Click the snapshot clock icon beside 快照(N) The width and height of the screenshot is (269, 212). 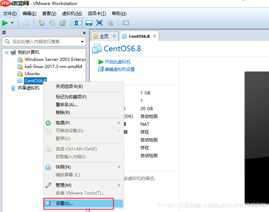click(48, 167)
